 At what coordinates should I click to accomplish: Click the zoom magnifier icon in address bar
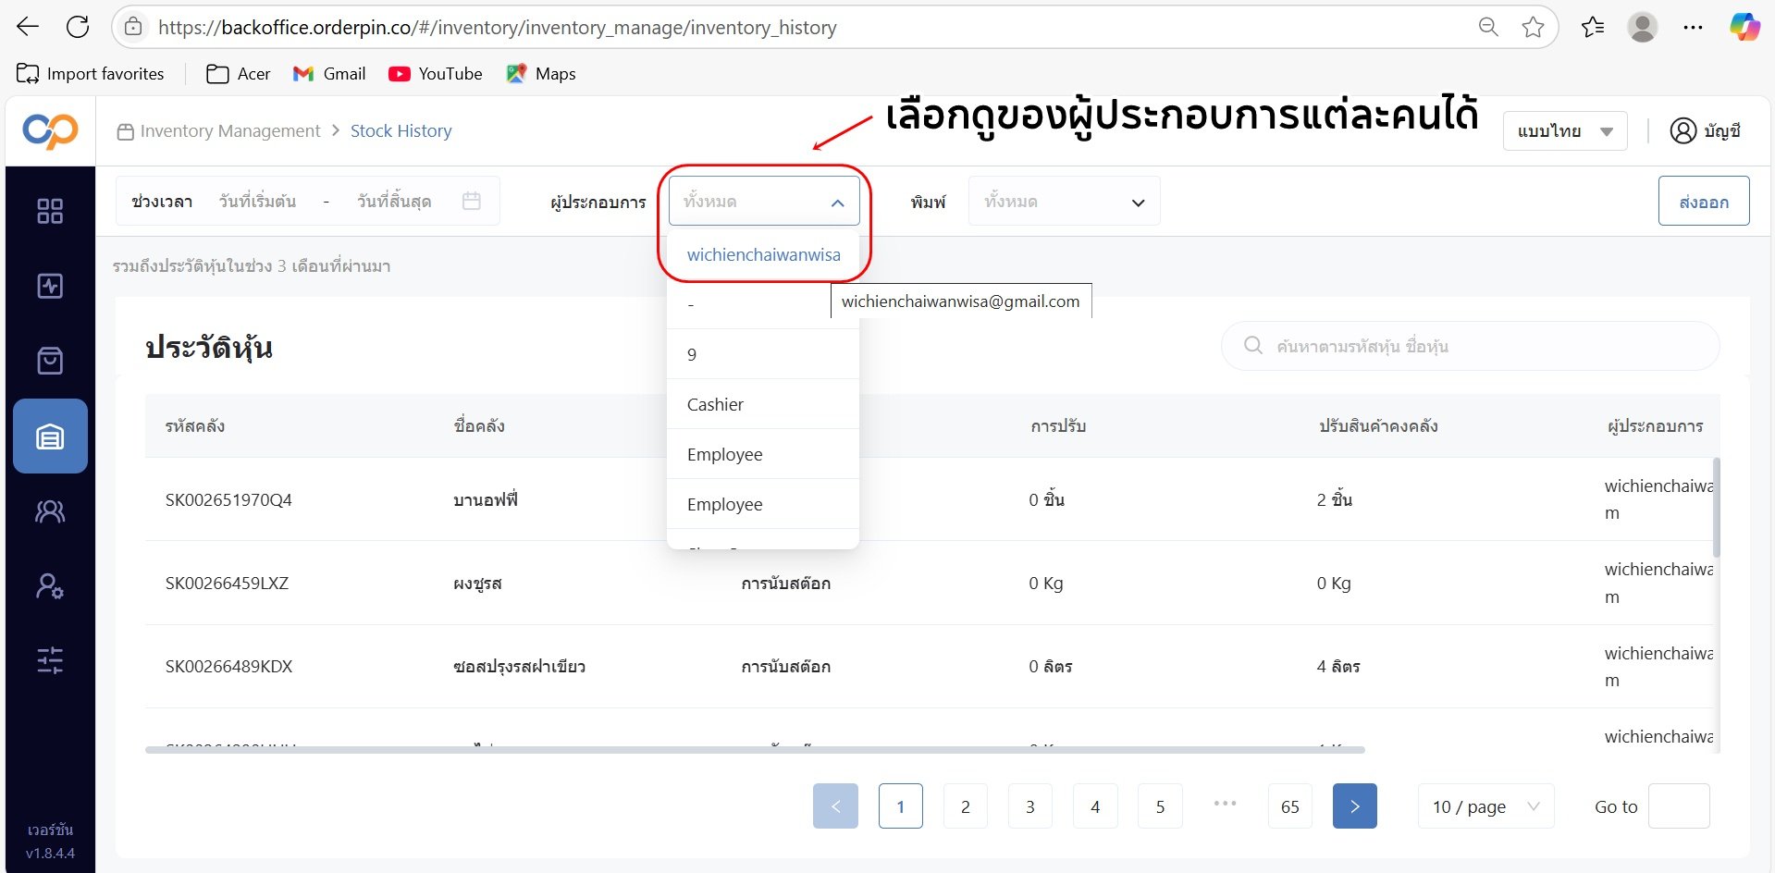coord(1488,27)
